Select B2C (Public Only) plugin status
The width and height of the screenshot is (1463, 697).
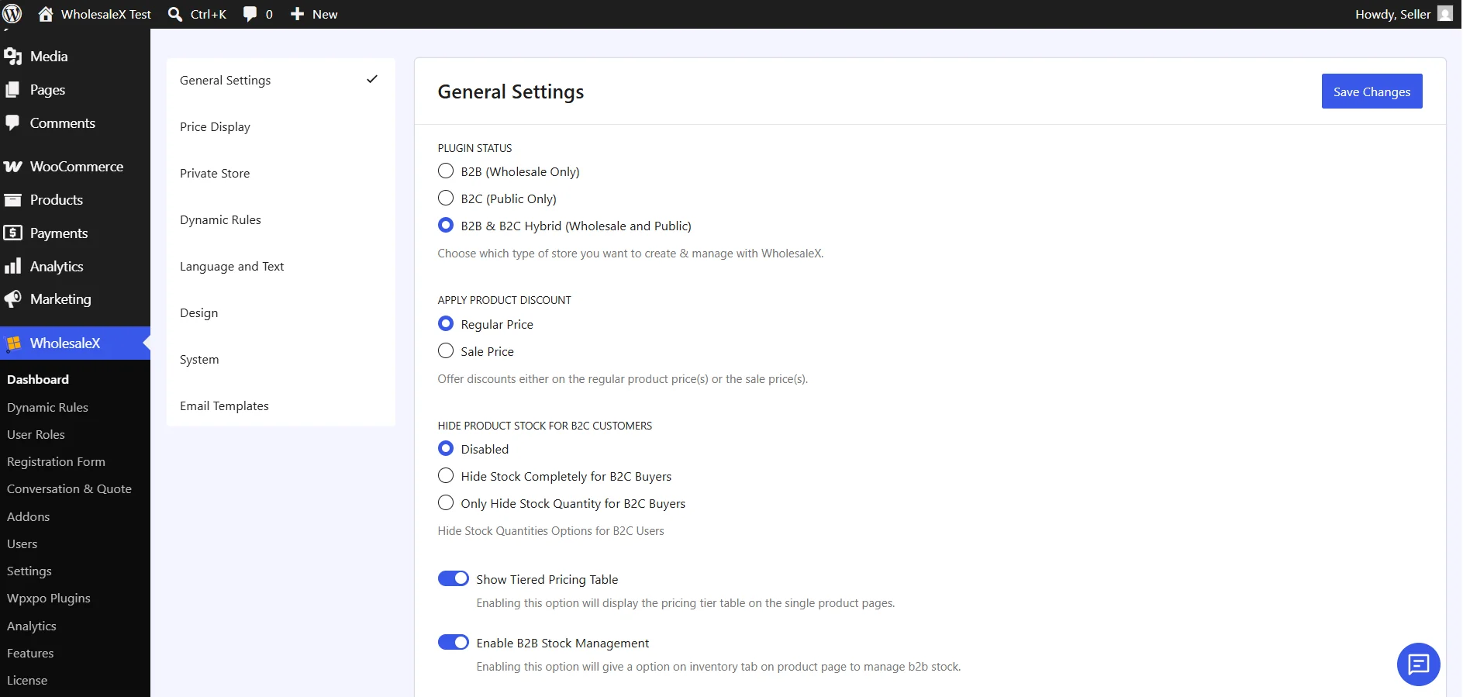click(x=446, y=198)
